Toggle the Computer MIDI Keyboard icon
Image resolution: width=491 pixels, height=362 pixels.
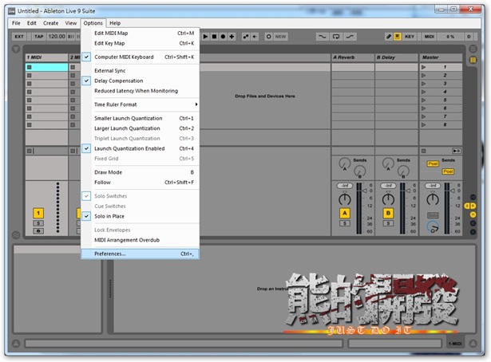click(397, 37)
